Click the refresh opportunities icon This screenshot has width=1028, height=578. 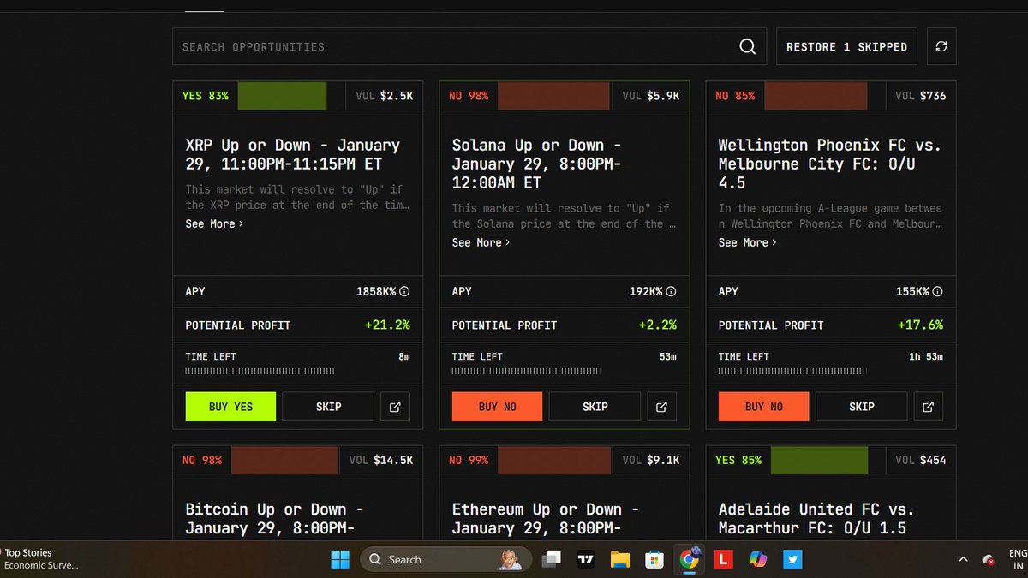941,46
